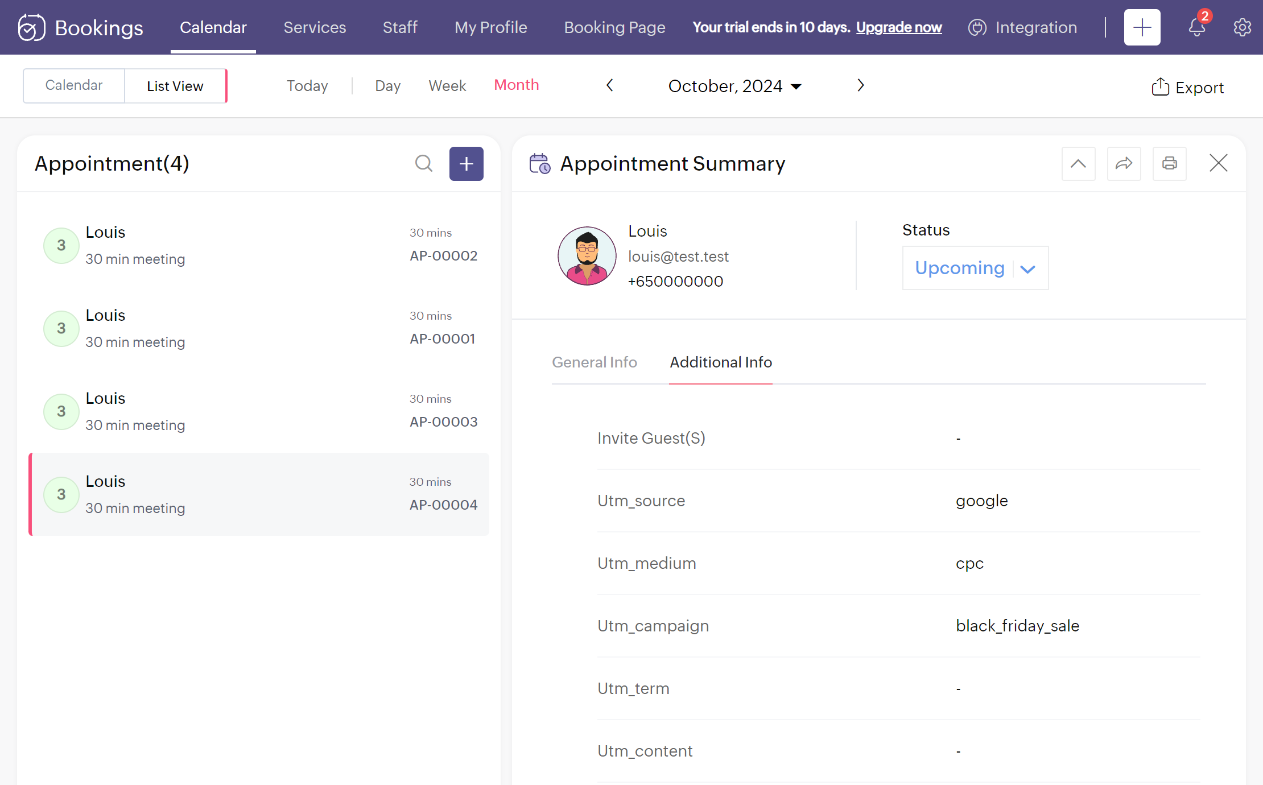Go to previous month arrow
This screenshot has width=1263, height=785.
click(609, 85)
